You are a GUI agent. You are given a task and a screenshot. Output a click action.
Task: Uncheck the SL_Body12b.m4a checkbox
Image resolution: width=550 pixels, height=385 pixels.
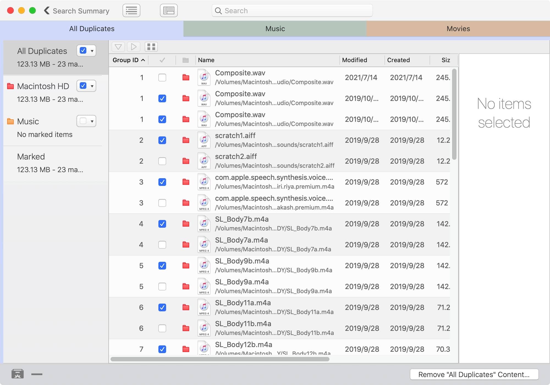coord(162,349)
